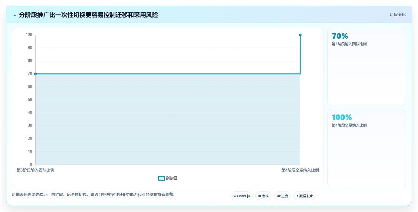The width and height of the screenshot is (418, 212).
Task: Click the x-axis label 第4阶段全量纳入比例
Action: pos(300,170)
